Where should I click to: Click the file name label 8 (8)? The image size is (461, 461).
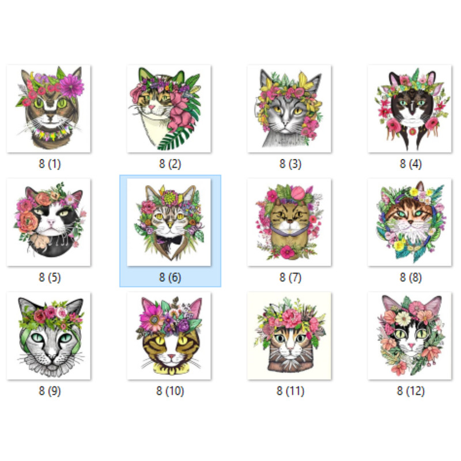[411, 277]
